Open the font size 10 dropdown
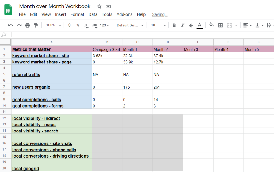Image resolution: width=274 pixels, height=172 pixels. pos(158,25)
